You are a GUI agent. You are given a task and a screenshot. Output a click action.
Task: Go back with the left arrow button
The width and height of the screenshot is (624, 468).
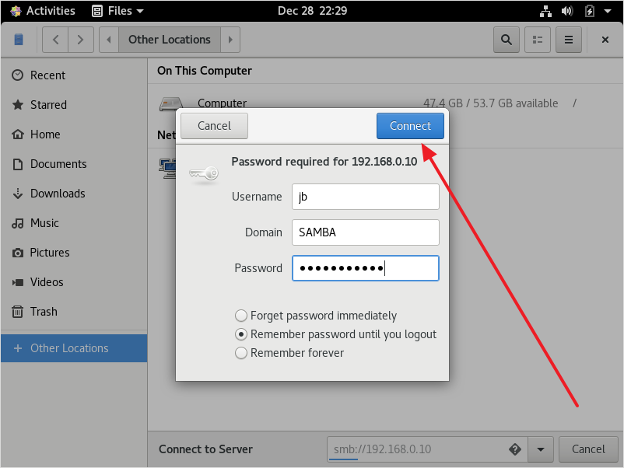tap(56, 40)
